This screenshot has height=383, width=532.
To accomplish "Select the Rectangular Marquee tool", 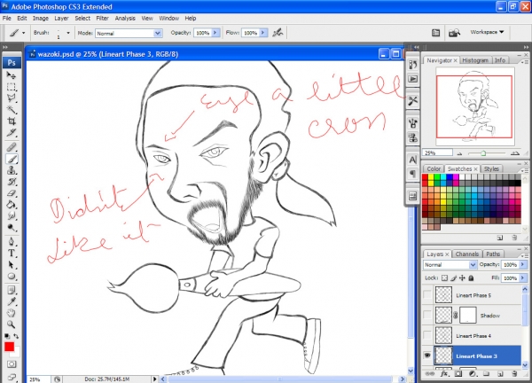I will click(x=12, y=87).
